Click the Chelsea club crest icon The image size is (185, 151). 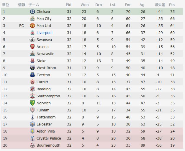32,11
